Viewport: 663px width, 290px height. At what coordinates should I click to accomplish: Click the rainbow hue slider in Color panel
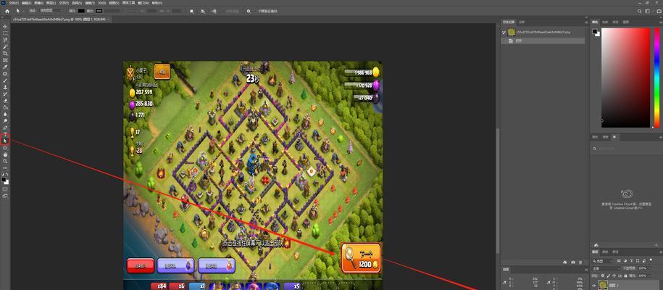coord(657,78)
